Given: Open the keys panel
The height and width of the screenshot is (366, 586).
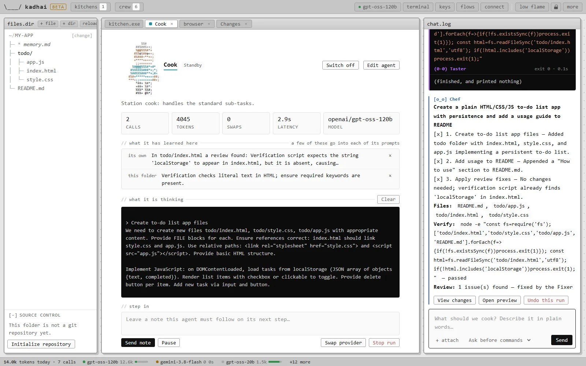Looking at the screenshot, I should point(445,7).
